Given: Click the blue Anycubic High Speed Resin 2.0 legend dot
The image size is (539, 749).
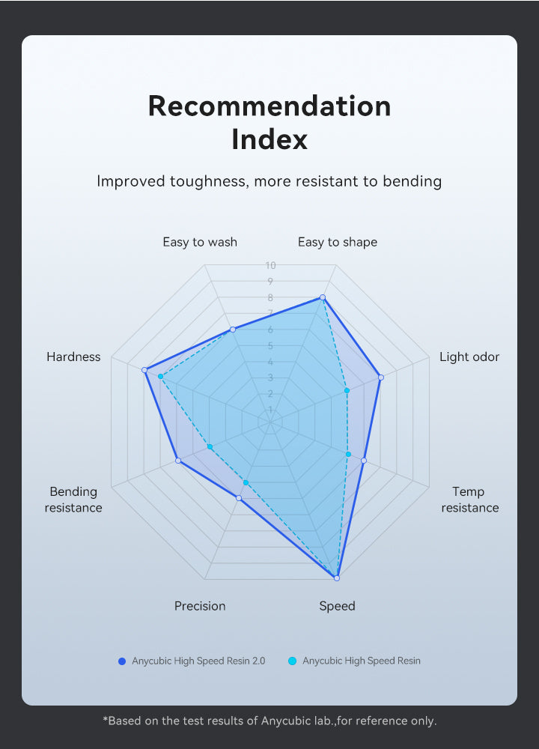Looking at the screenshot, I should pos(122,661).
